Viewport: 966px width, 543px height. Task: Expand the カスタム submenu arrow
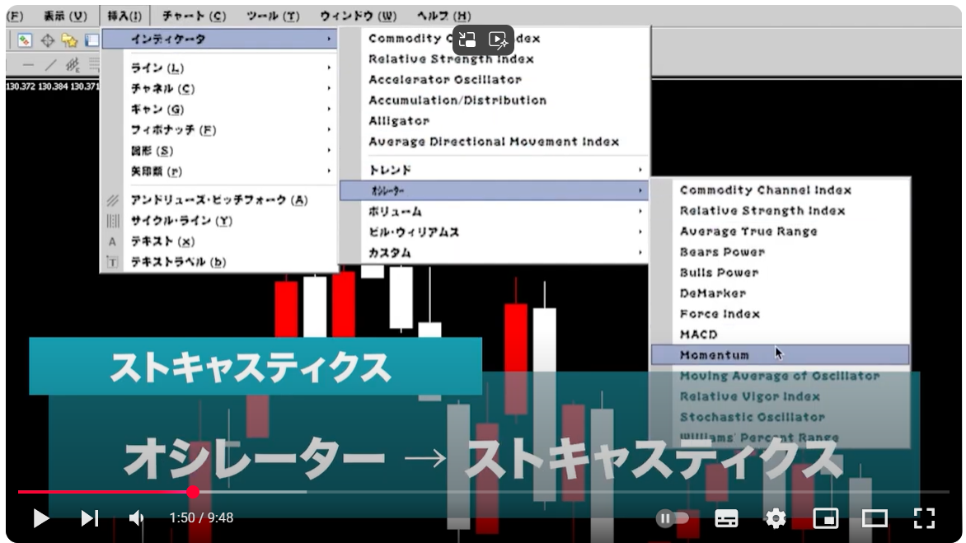640,252
